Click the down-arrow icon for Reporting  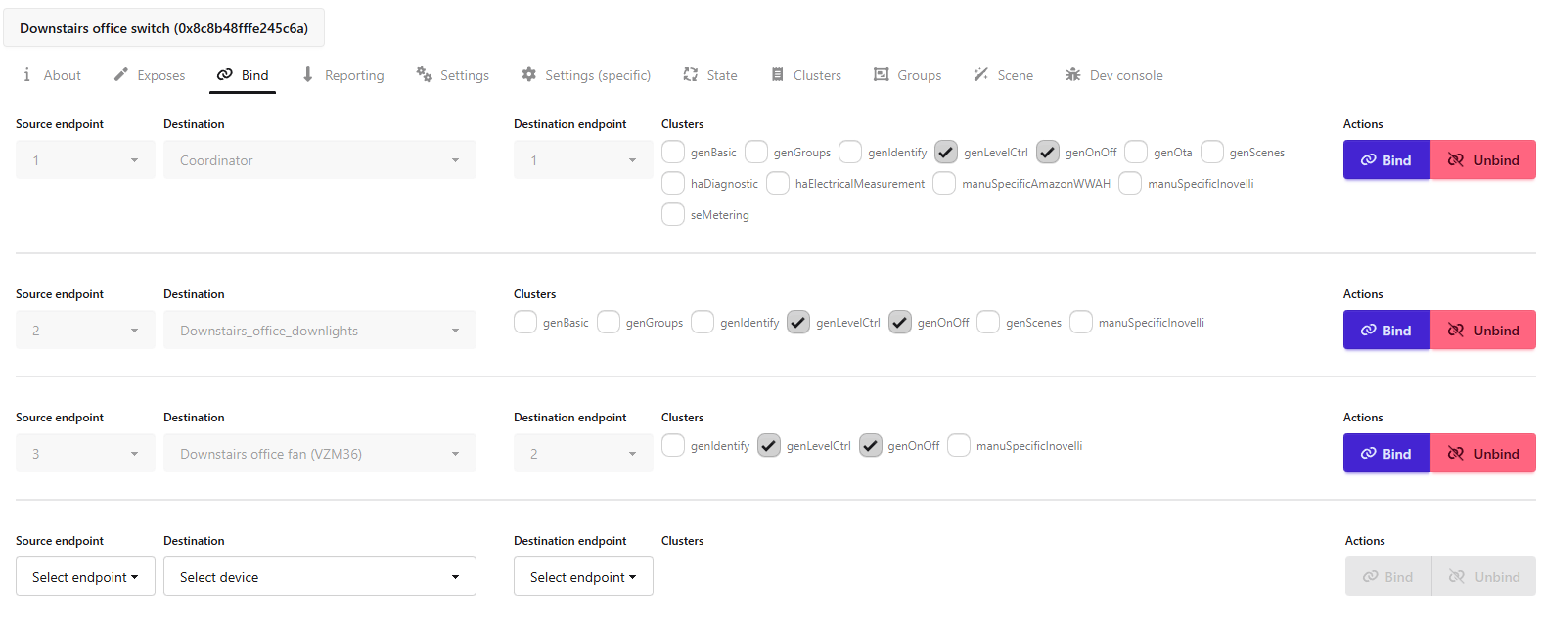click(x=308, y=75)
